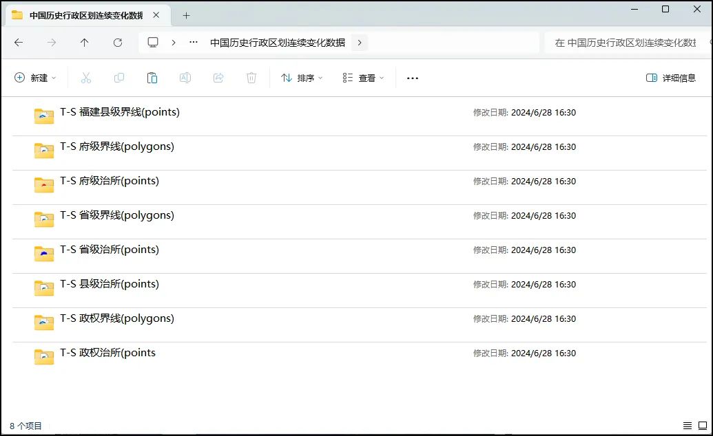The height and width of the screenshot is (436, 713).
Task: Click folder icon of T-S 省级界线(polygons)
Action: pyautogui.click(x=44, y=219)
